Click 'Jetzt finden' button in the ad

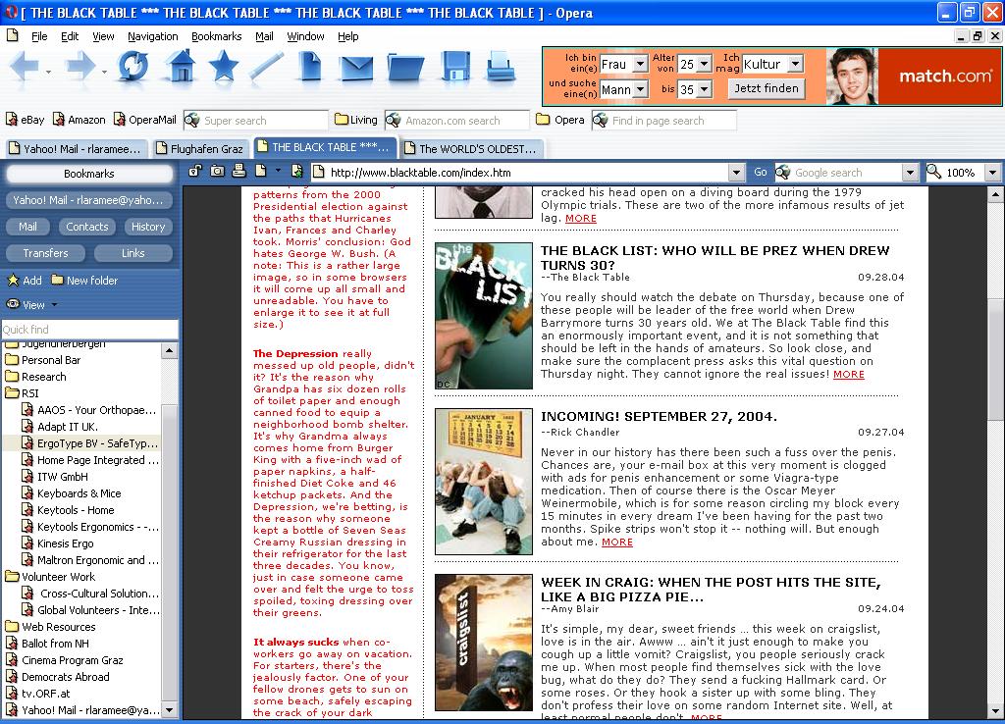pos(766,88)
